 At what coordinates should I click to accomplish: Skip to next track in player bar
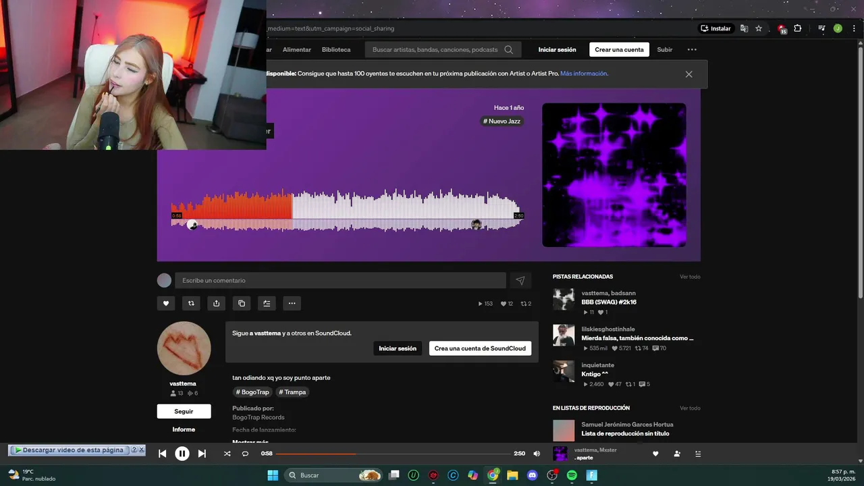(x=202, y=454)
